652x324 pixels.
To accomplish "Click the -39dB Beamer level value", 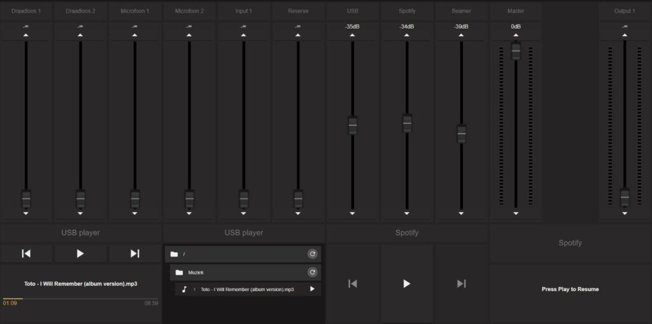I will (461, 27).
